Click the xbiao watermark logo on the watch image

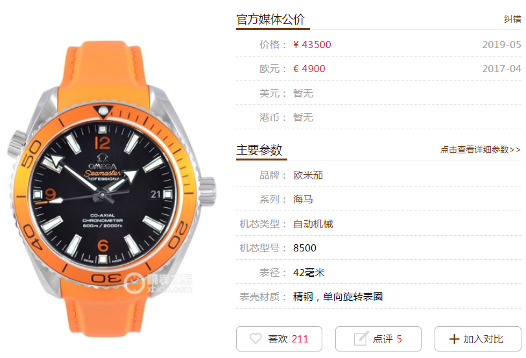[158, 283]
